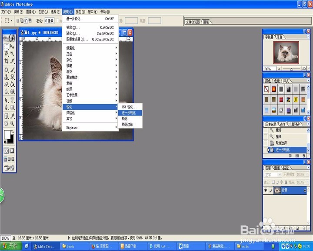
Task: Open the 不透明度 opacity arrow in Layers panel
Action: click(307, 174)
